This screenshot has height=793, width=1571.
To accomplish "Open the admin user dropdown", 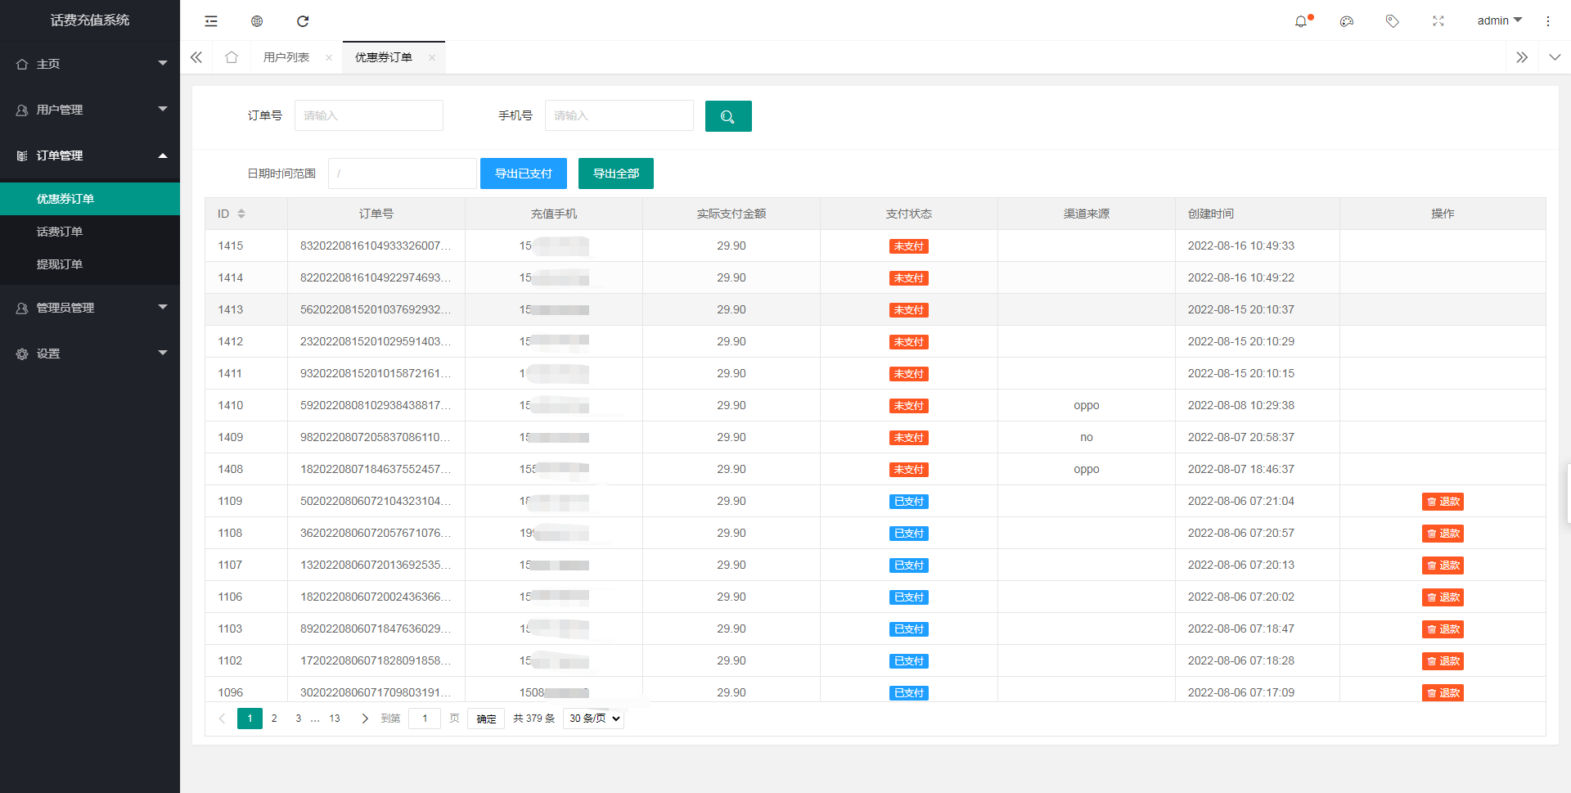I will click(x=1499, y=20).
